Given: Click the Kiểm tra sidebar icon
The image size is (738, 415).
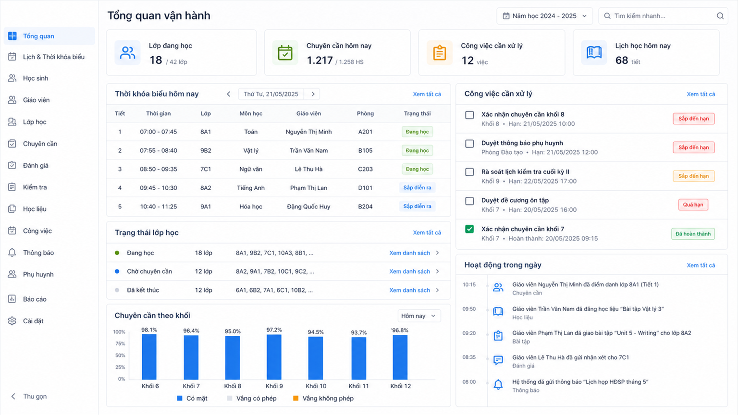Looking at the screenshot, I should (12, 187).
